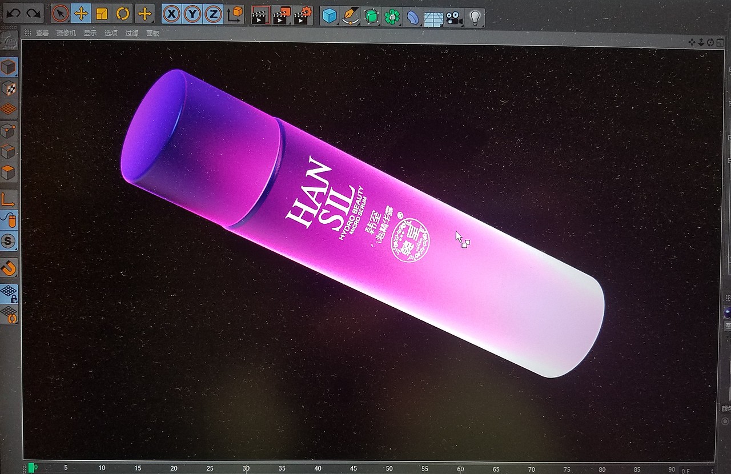Open the 查看 viewport menu
This screenshot has height=474, width=731.
pos(42,33)
